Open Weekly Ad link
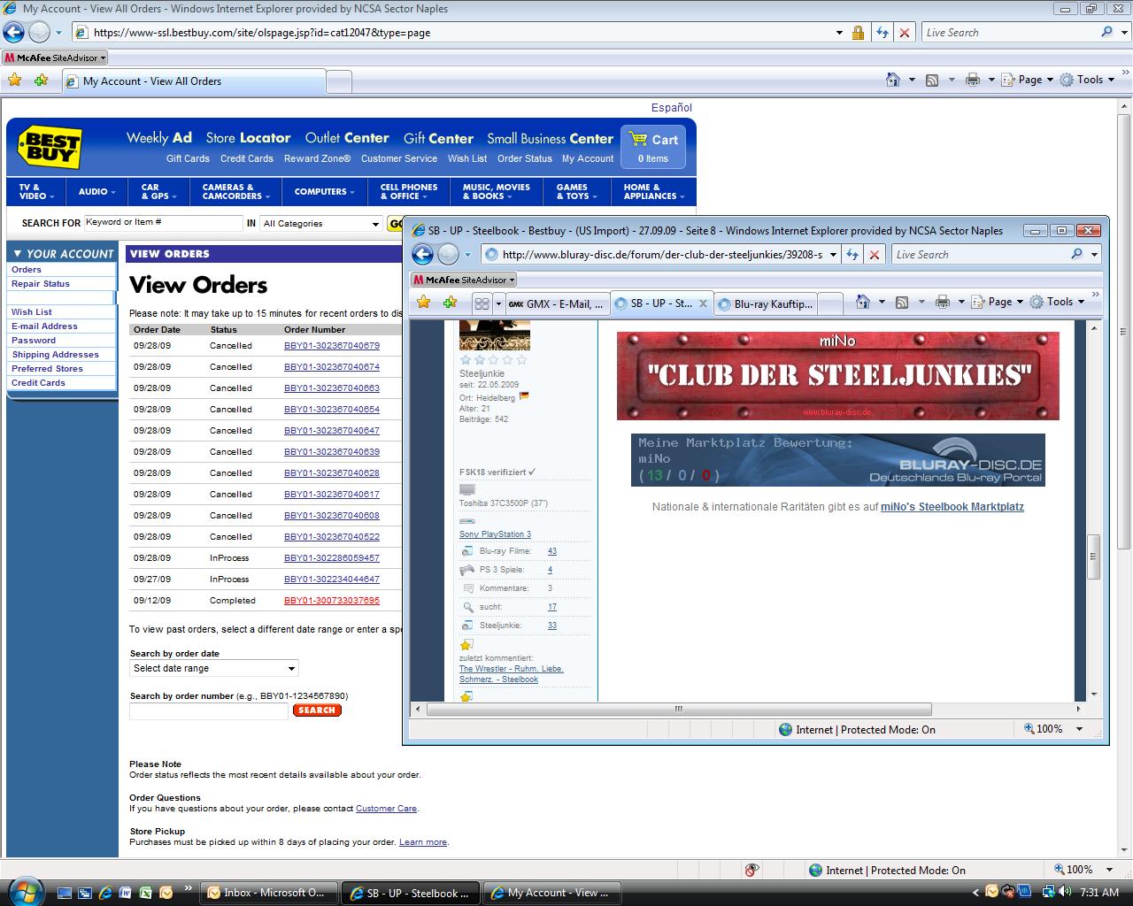The width and height of the screenshot is (1133, 906). tap(159, 138)
